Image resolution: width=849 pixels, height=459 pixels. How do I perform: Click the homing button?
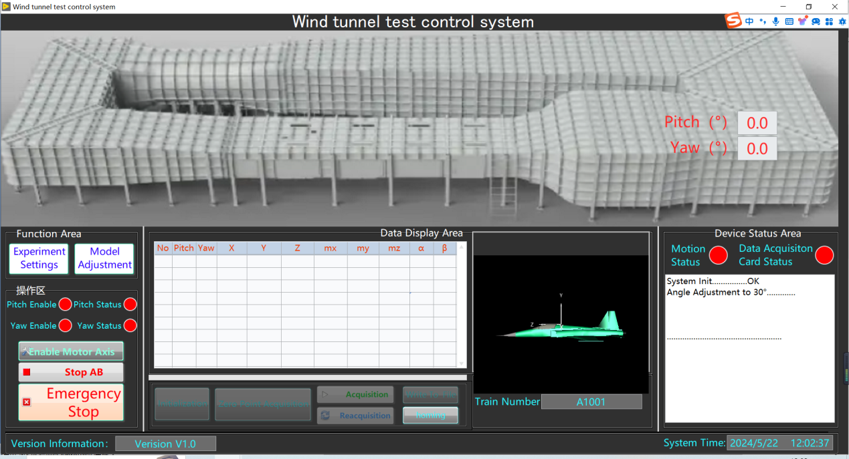430,416
